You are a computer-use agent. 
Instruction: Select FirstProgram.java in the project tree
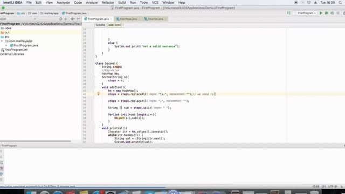[x=24, y=45]
